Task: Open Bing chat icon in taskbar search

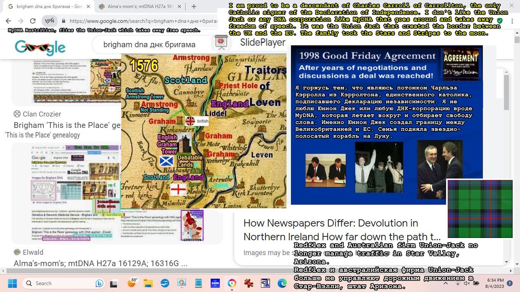Action: tap(99, 283)
